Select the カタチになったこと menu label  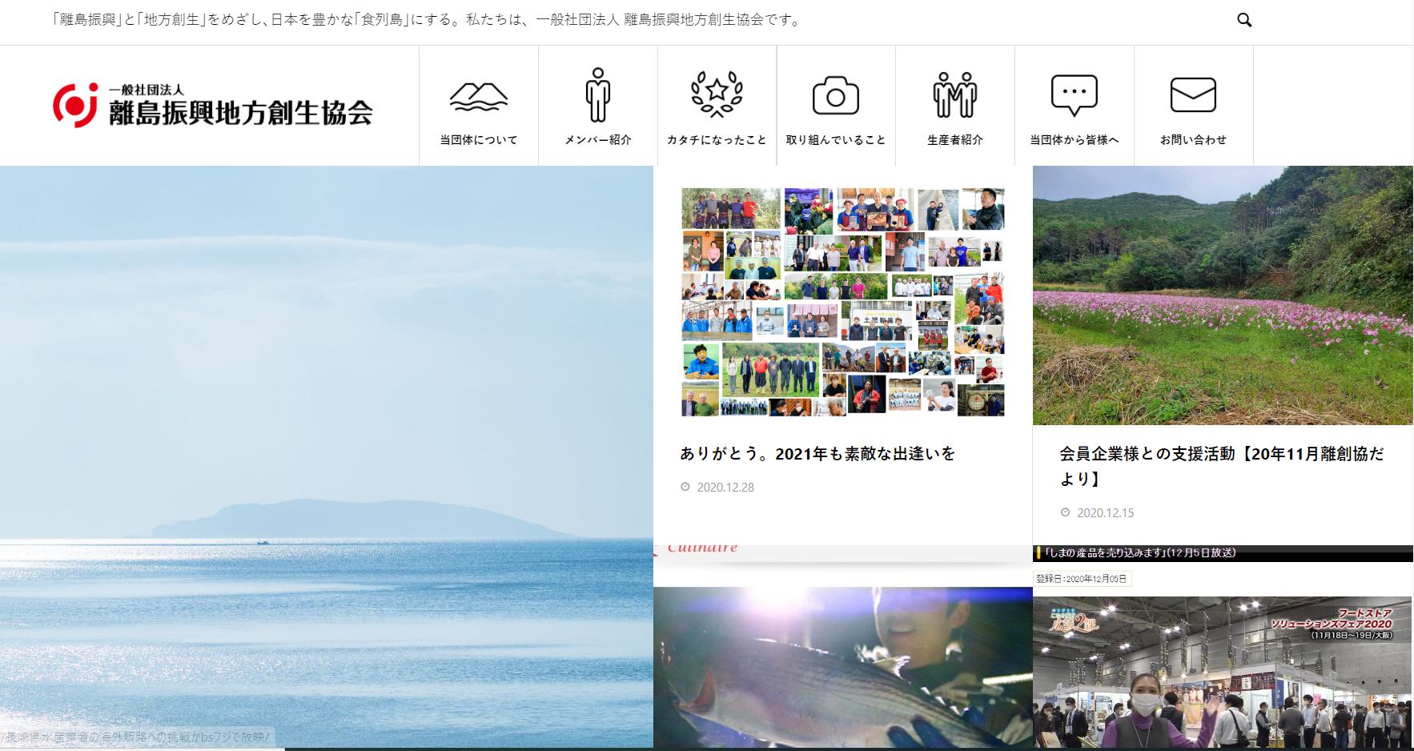click(x=717, y=140)
